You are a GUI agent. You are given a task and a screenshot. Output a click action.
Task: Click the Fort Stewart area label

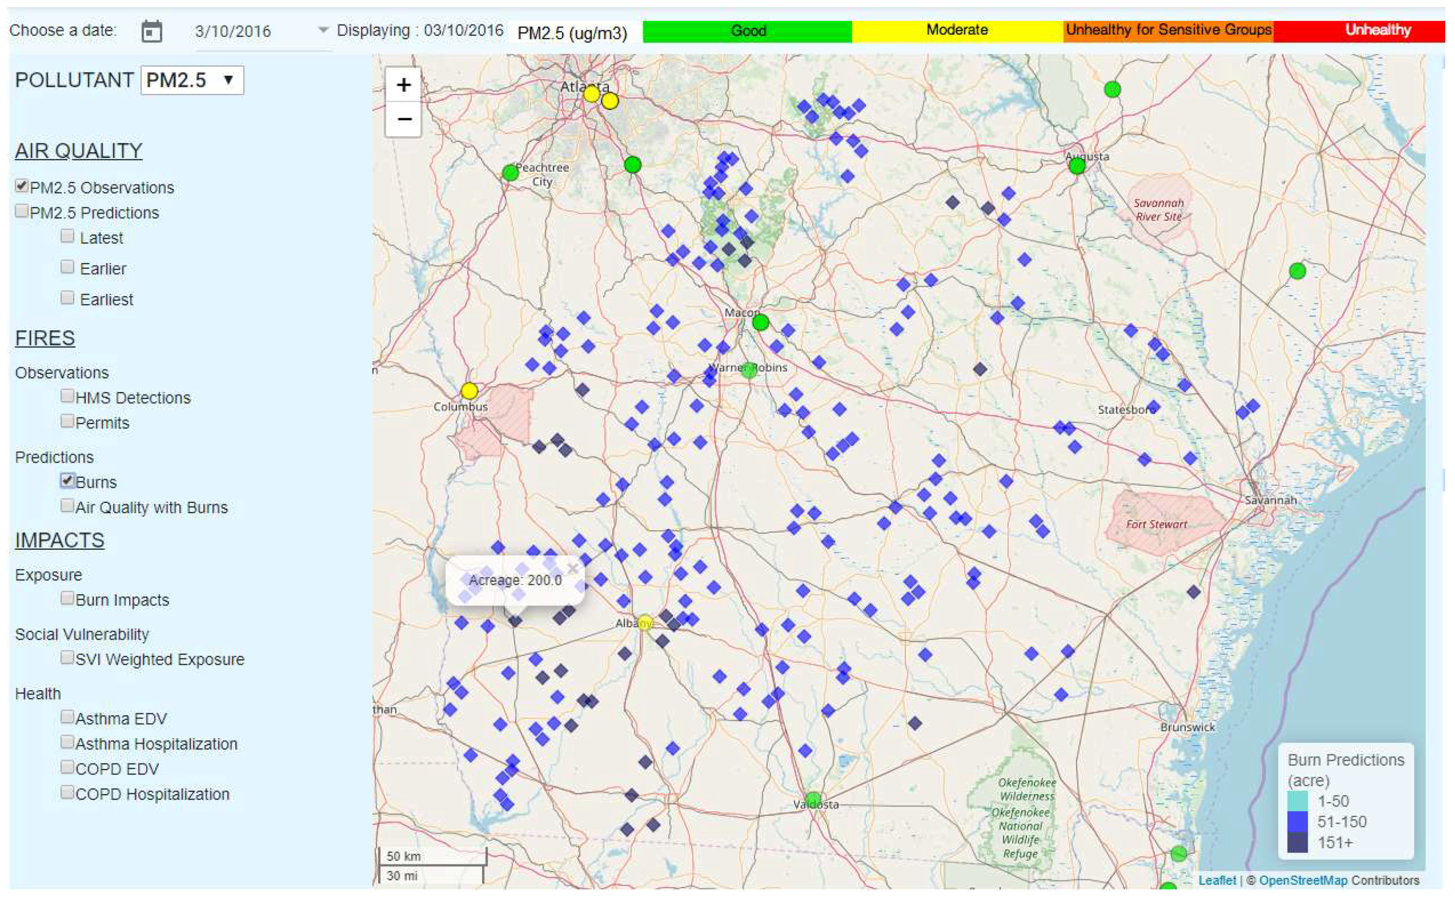click(1156, 524)
